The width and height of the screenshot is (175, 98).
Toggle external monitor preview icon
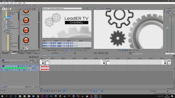click(x=98, y=8)
